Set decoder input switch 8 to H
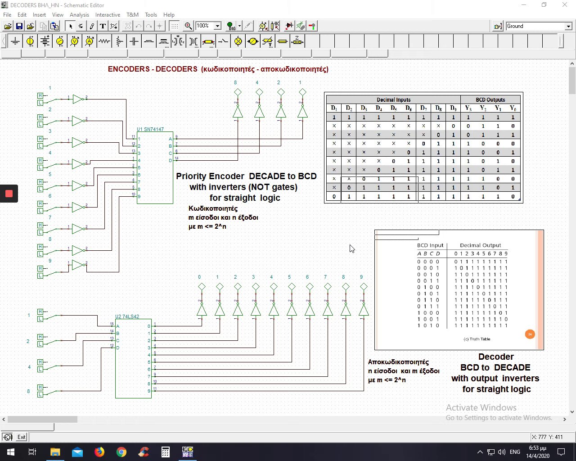This screenshot has width=576, height=461. pyautogui.click(x=40, y=387)
